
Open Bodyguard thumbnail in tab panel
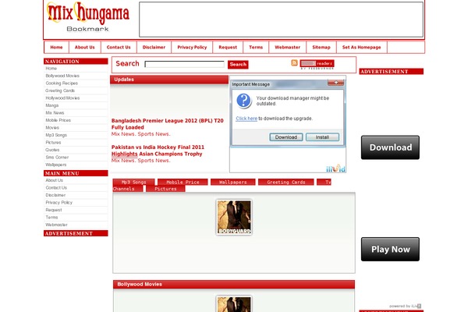234,217
